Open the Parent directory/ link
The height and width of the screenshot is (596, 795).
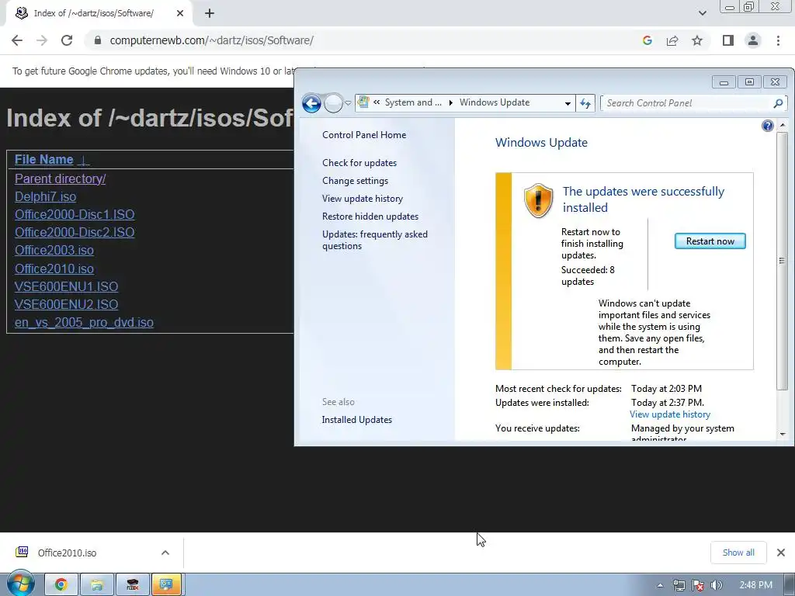tap(60, 179)
